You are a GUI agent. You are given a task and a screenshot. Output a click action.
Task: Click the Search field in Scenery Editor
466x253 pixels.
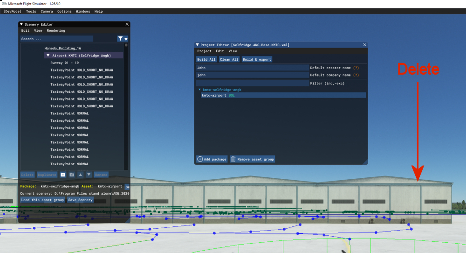(x=56, y=39)
